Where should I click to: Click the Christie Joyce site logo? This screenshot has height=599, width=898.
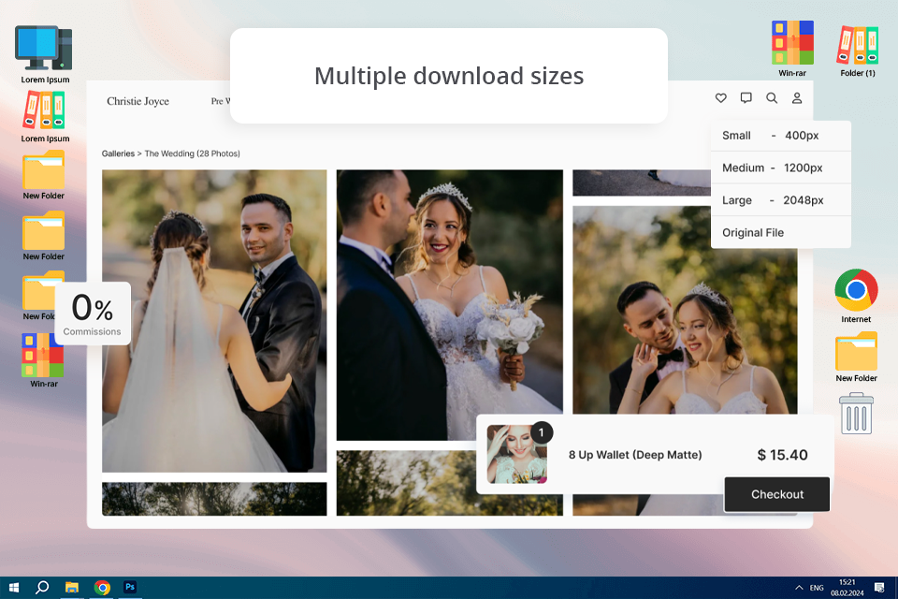click(x=138, y=101)
